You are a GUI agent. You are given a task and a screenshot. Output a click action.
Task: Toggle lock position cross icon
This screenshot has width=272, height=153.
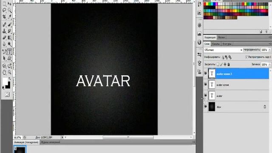pos(225,64)
